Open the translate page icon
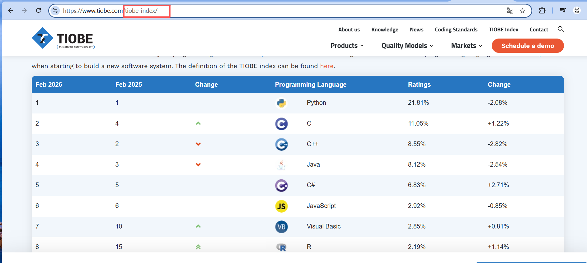This screenshot has height=263, width=587. coord(510,11)
